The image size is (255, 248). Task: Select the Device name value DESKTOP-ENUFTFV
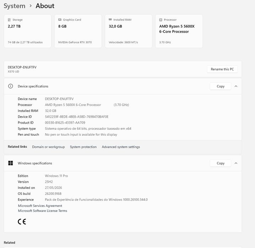[59, 99]
